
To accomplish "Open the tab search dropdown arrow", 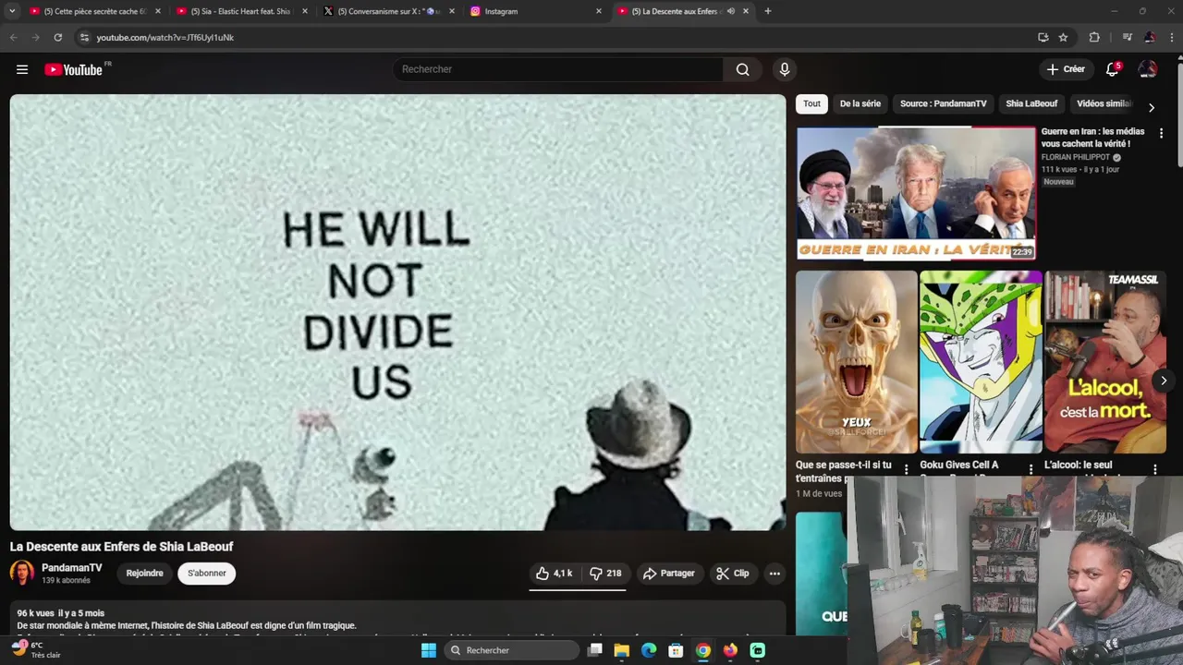I will pos(12,11).
